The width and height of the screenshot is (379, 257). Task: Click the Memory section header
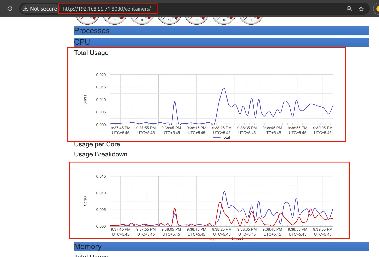[221, 246]
